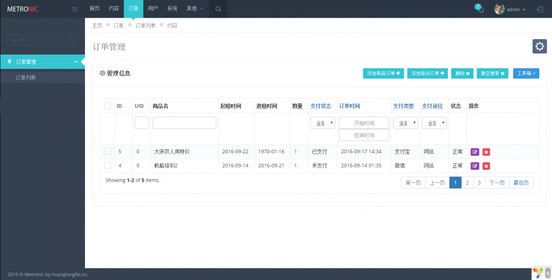Open the 支付类型 filter dropdown
This screenshot has height=280, width=552.
click(406, 123)
